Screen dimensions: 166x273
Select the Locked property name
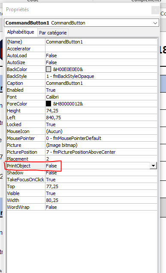click(x=14, y=124)
